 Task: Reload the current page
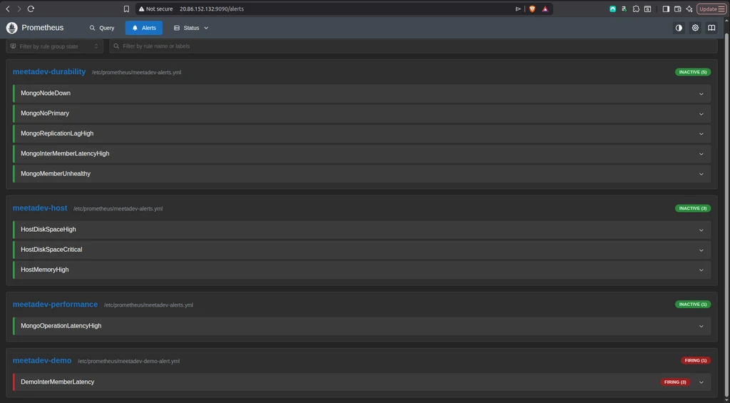coord(31,9)
